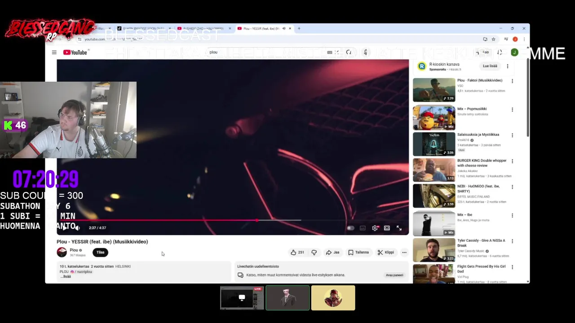575x323 pixels.
Task: Open options for 'NEBI - HuOMiOO' video
Action: coord(512,187)
